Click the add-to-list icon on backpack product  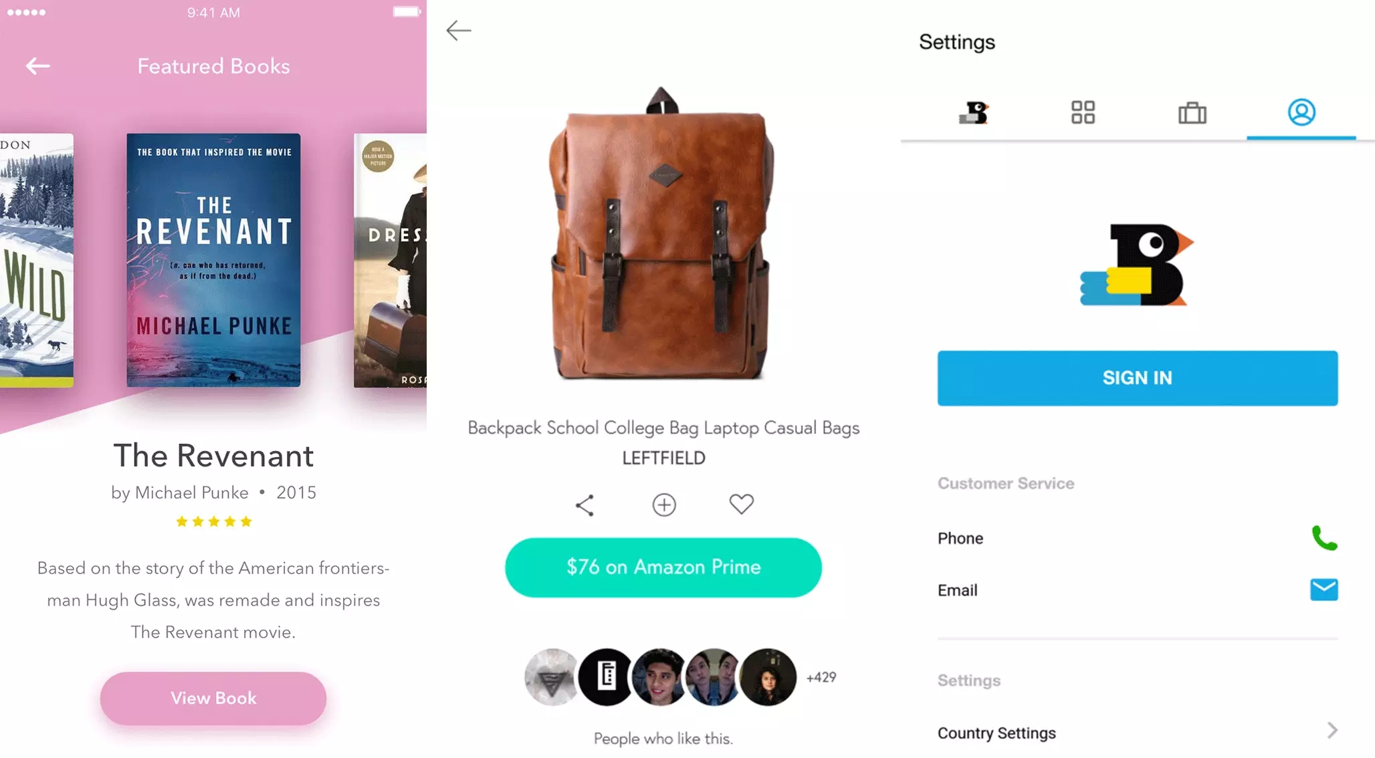(663, 505)
